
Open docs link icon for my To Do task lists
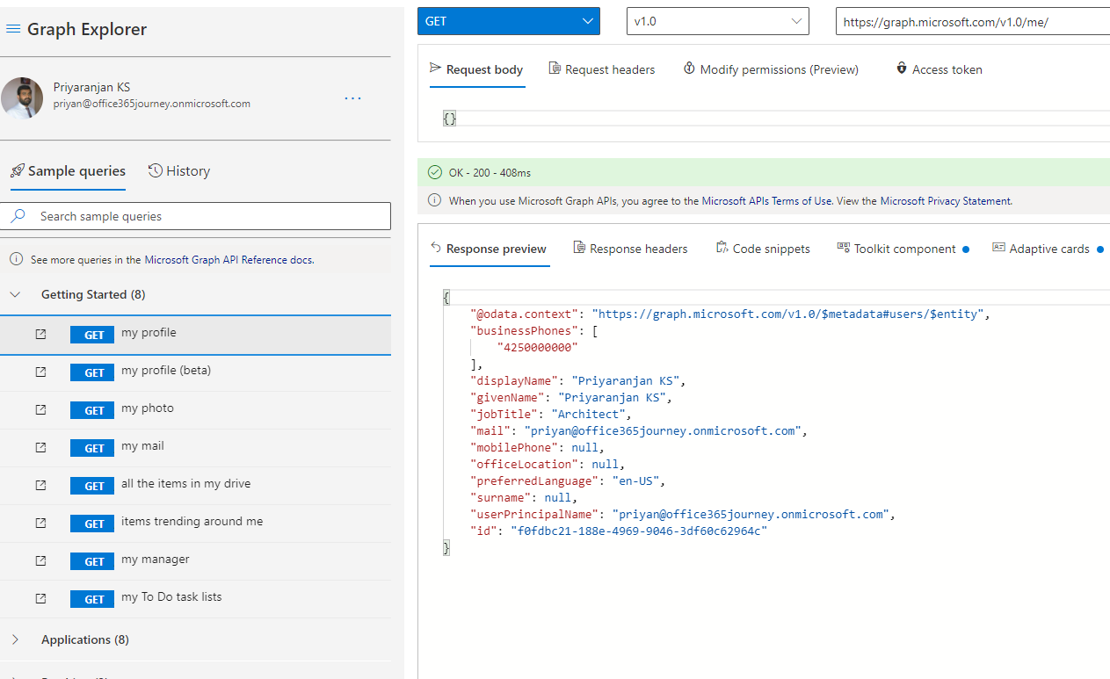click(40, 598)
